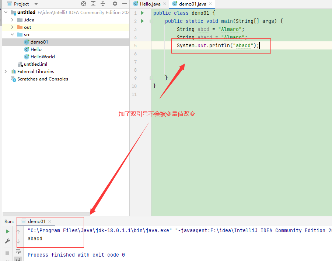
Task: Close the demo01.java tab
Action: pyautogui.click(x=210, y=4)
